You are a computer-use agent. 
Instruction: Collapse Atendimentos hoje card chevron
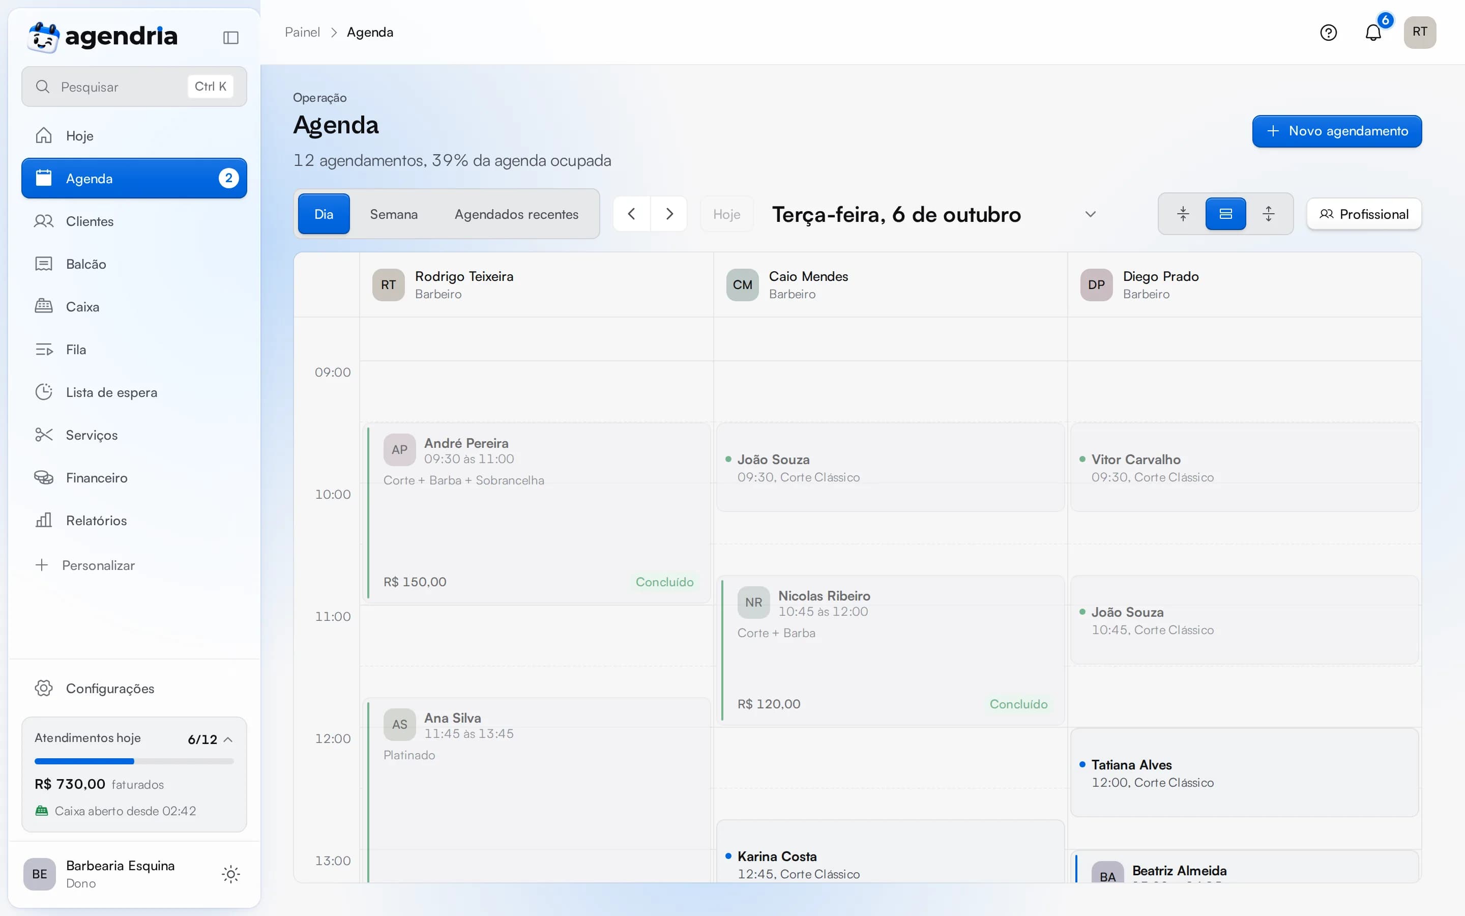click(x=228, y=739)
